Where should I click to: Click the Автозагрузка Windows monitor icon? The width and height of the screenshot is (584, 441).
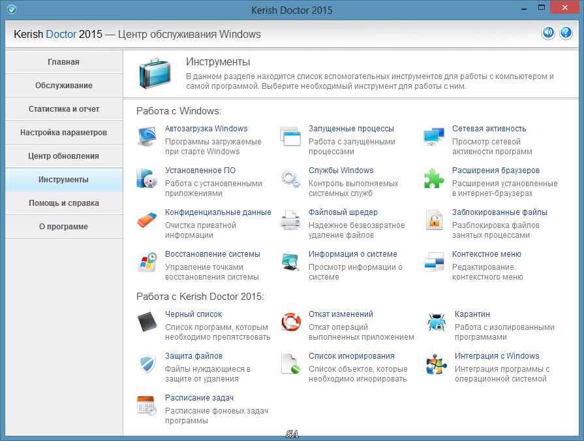pyautogui.click(x=147, y=137)
